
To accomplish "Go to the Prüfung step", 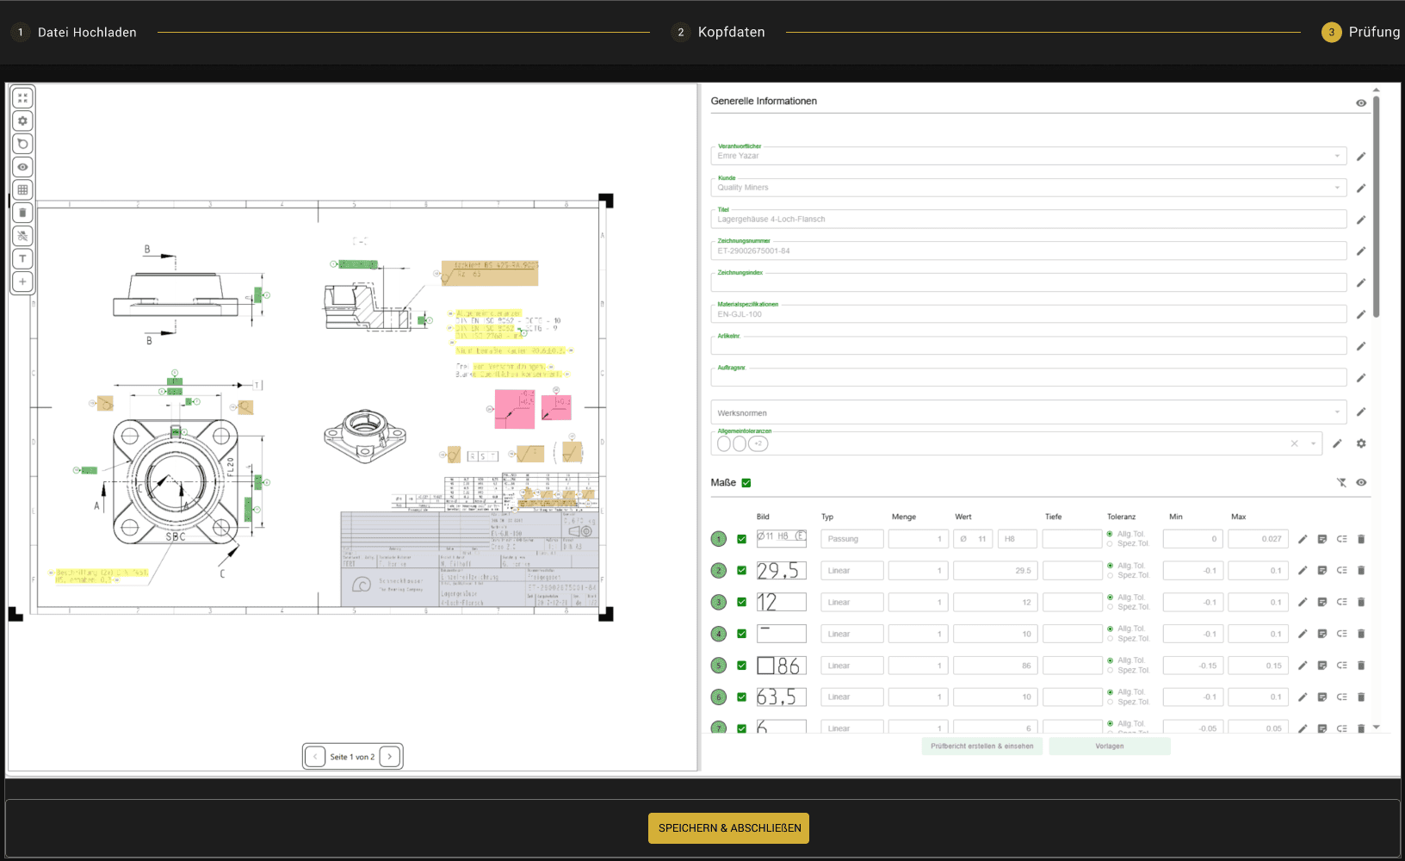I will 1369,31.
